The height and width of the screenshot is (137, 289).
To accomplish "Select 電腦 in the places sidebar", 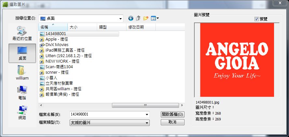I will [x=22, y=93].
